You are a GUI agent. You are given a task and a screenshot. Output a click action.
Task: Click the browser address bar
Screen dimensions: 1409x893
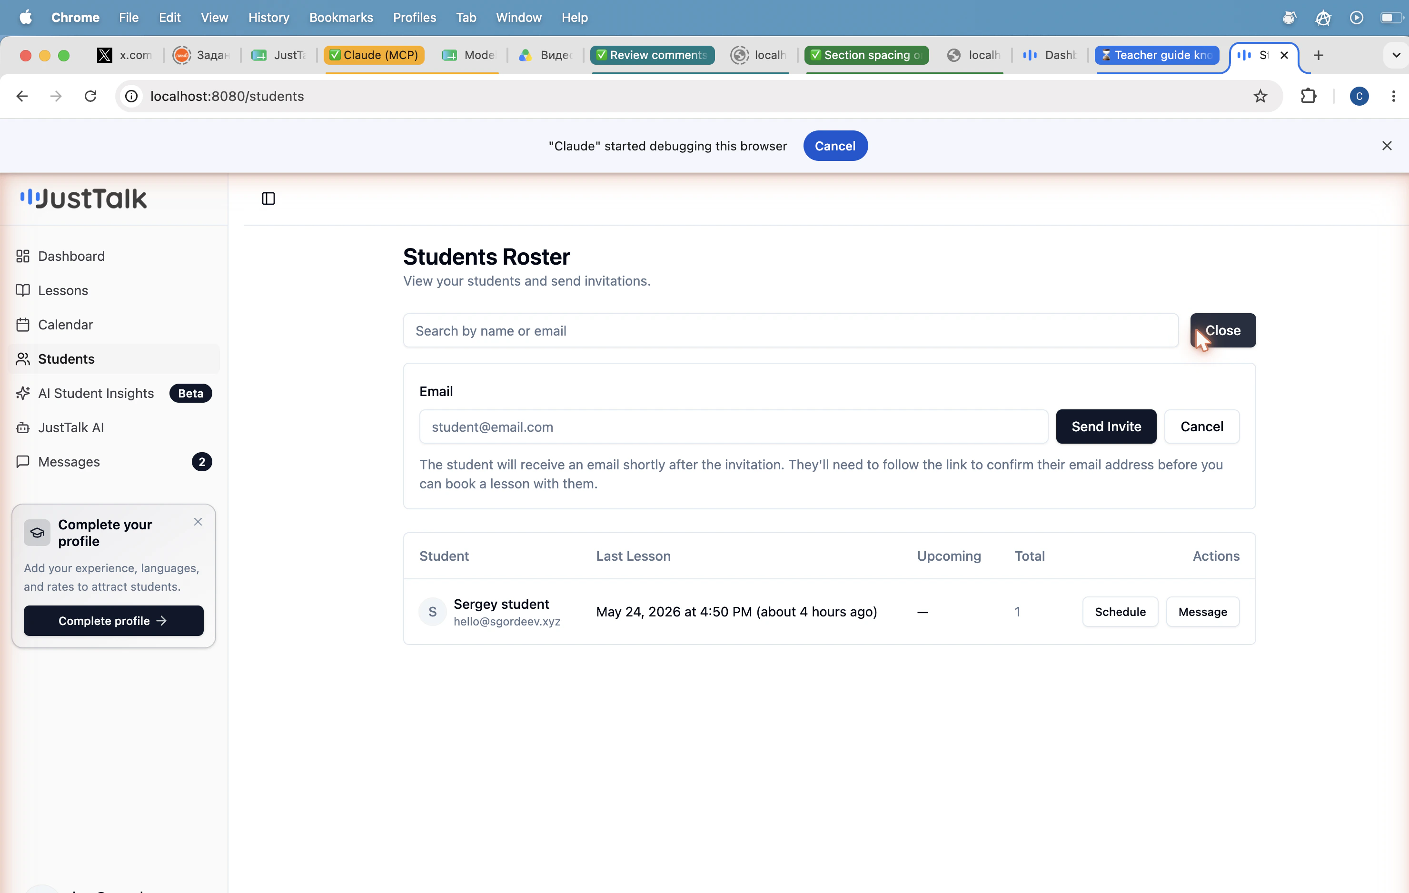(699, 96)
